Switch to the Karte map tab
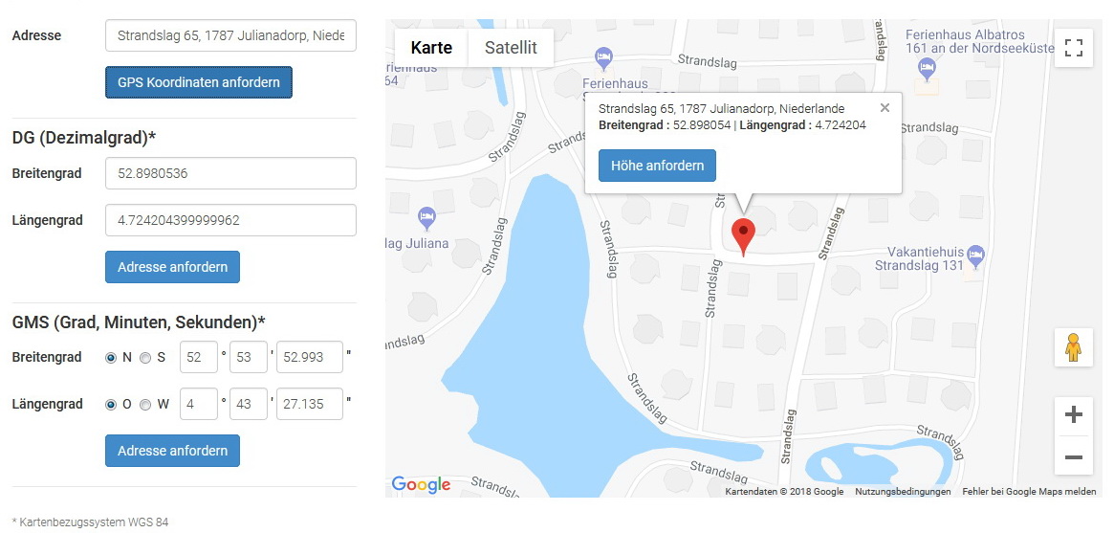Screen dimensions: 1114x533 431,49
